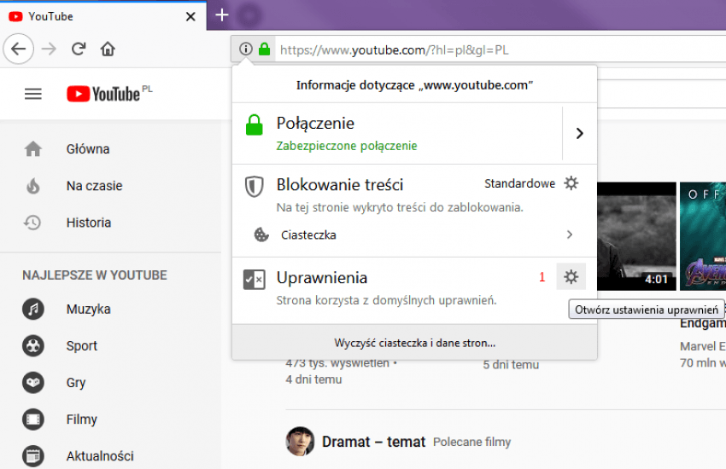The height and width of the screenshot is (469, 726).
Task: Click the site information (i) icon
Action: (246, 49)
